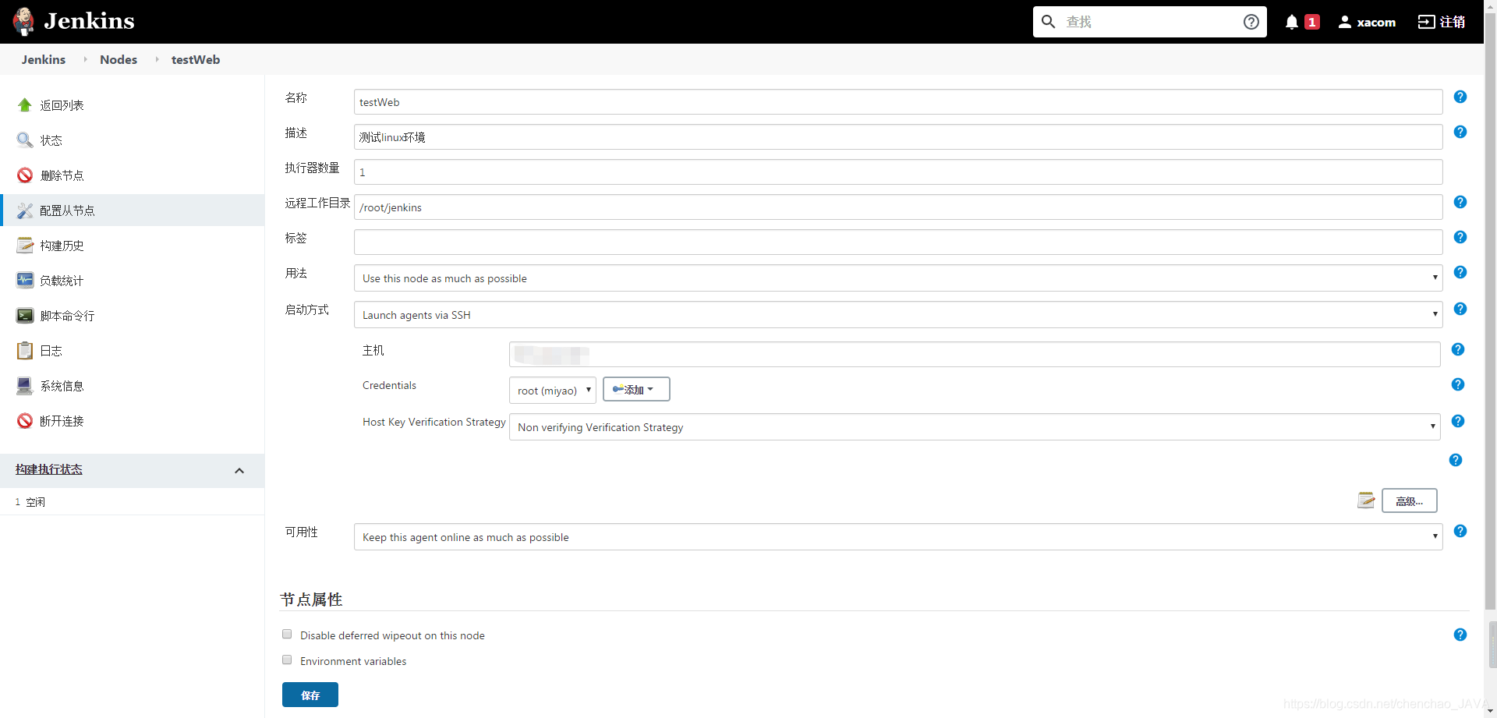
Task: Open help for 启动方式 dropdown
Action: coord(1460,309)
